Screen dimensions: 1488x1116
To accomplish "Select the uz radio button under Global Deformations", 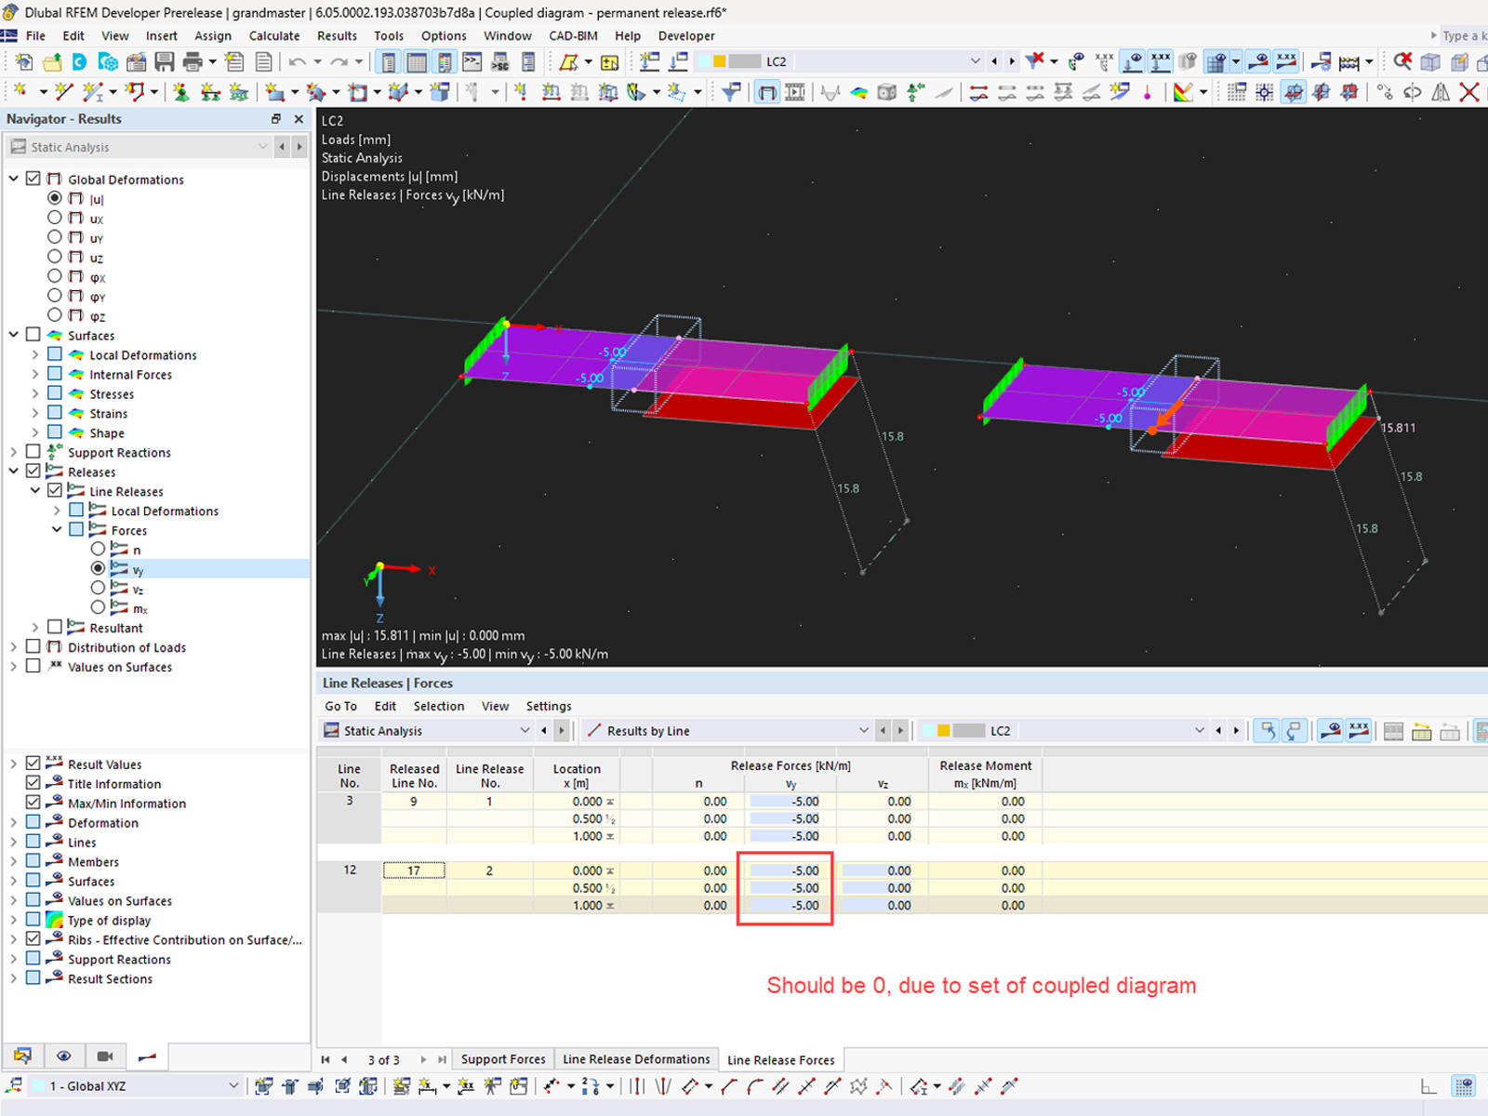I will pos(55,257).
